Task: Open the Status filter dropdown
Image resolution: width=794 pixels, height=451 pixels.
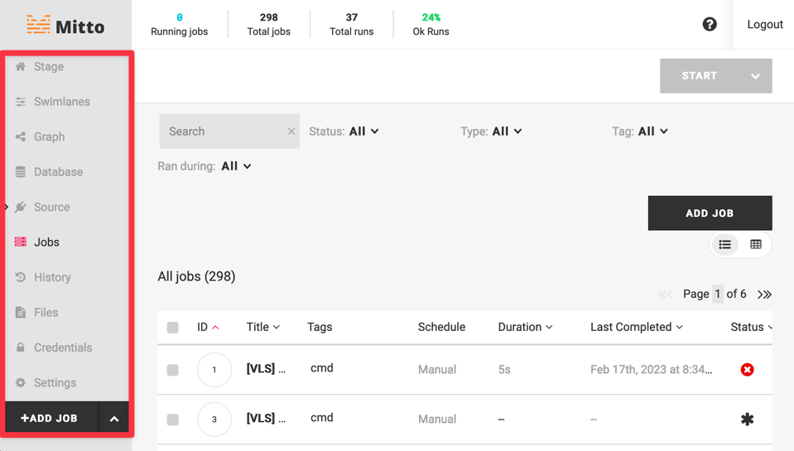Action: (x=363, y=132)
